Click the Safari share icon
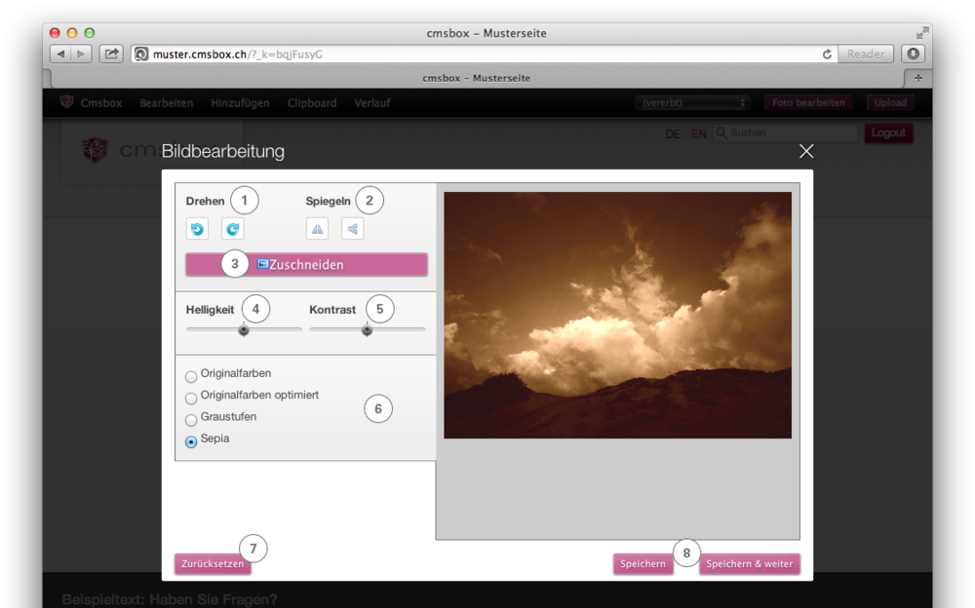 pos(111,55)
